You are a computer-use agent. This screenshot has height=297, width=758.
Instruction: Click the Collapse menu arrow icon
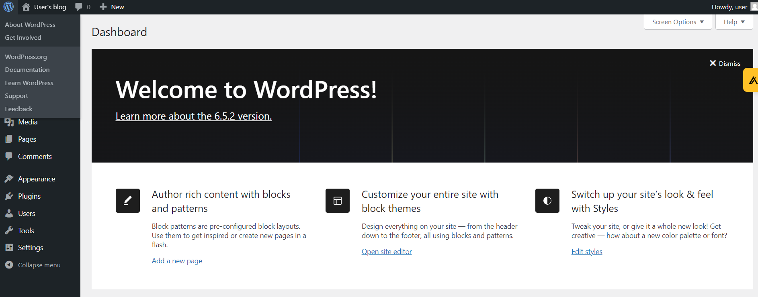9,265
